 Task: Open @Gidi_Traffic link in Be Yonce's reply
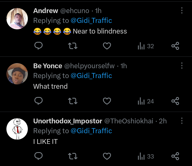(x=91, y=76)
